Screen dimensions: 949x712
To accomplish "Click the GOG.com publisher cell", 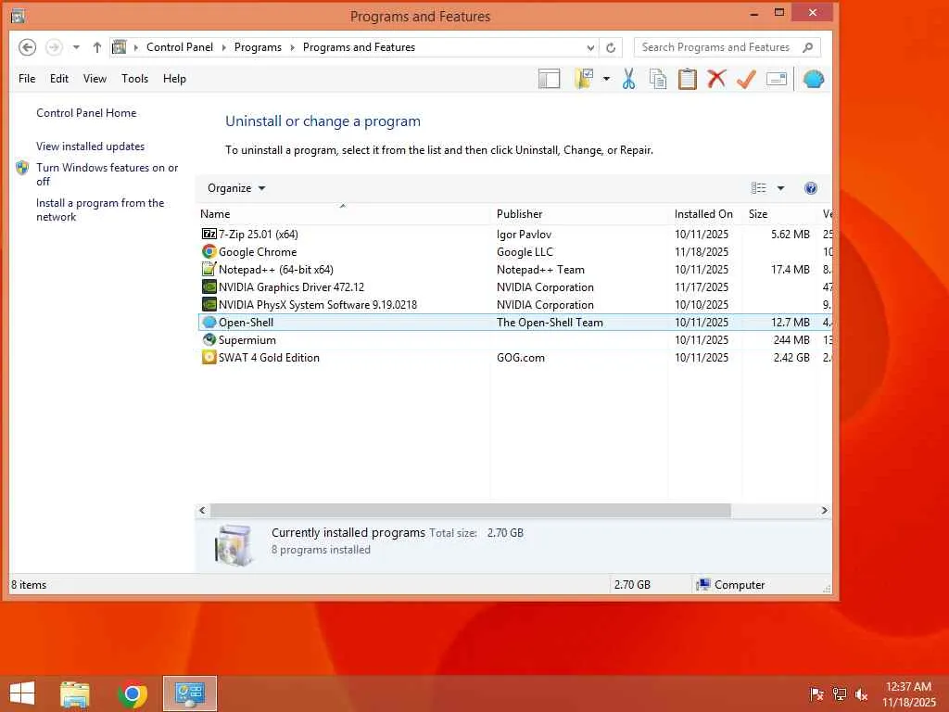I will point(521,358).
